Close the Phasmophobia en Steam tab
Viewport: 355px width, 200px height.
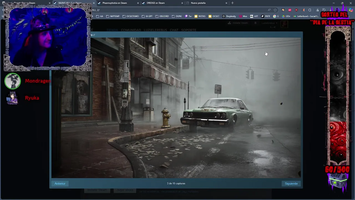click(138, 3)
